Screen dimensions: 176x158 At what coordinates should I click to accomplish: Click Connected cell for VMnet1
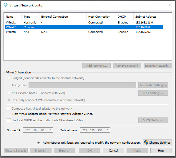95,23
